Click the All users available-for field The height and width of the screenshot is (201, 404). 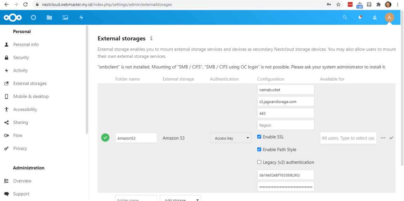[348, 138]
